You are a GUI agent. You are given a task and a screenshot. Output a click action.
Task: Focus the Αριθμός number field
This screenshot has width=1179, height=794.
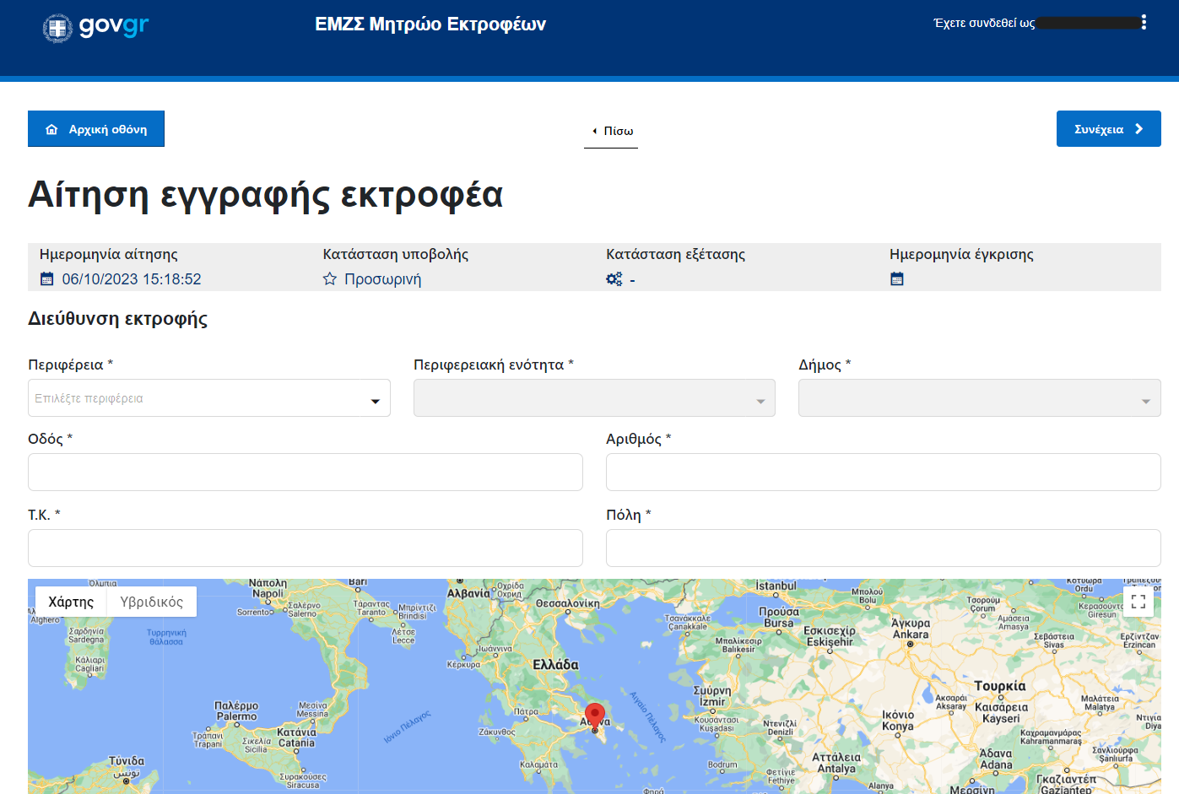click(x=883, y=473)
